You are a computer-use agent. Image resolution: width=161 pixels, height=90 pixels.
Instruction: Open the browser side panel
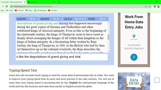click(154, 6)
